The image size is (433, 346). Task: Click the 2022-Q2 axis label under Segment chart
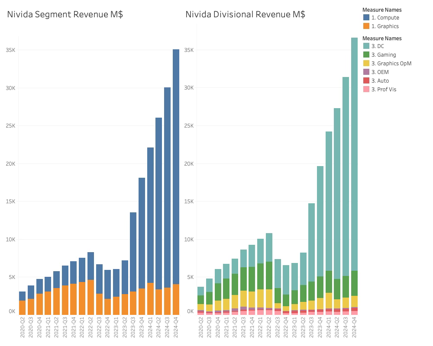pos(90,327)
